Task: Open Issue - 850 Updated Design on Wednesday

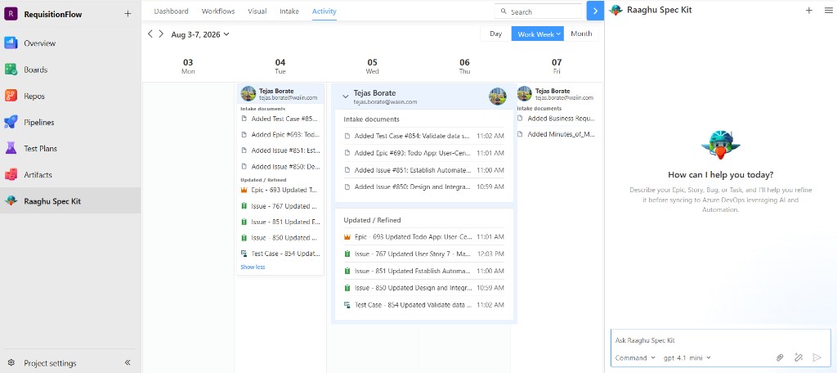Action: click(424, 288)
